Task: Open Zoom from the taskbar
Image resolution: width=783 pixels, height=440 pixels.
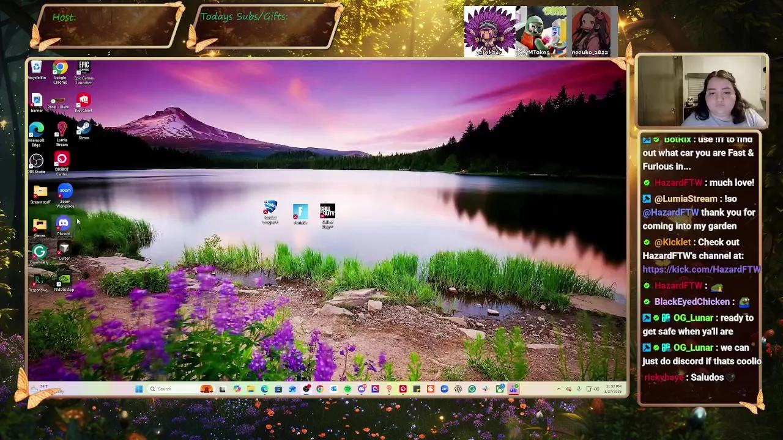Action: point(444,389)
